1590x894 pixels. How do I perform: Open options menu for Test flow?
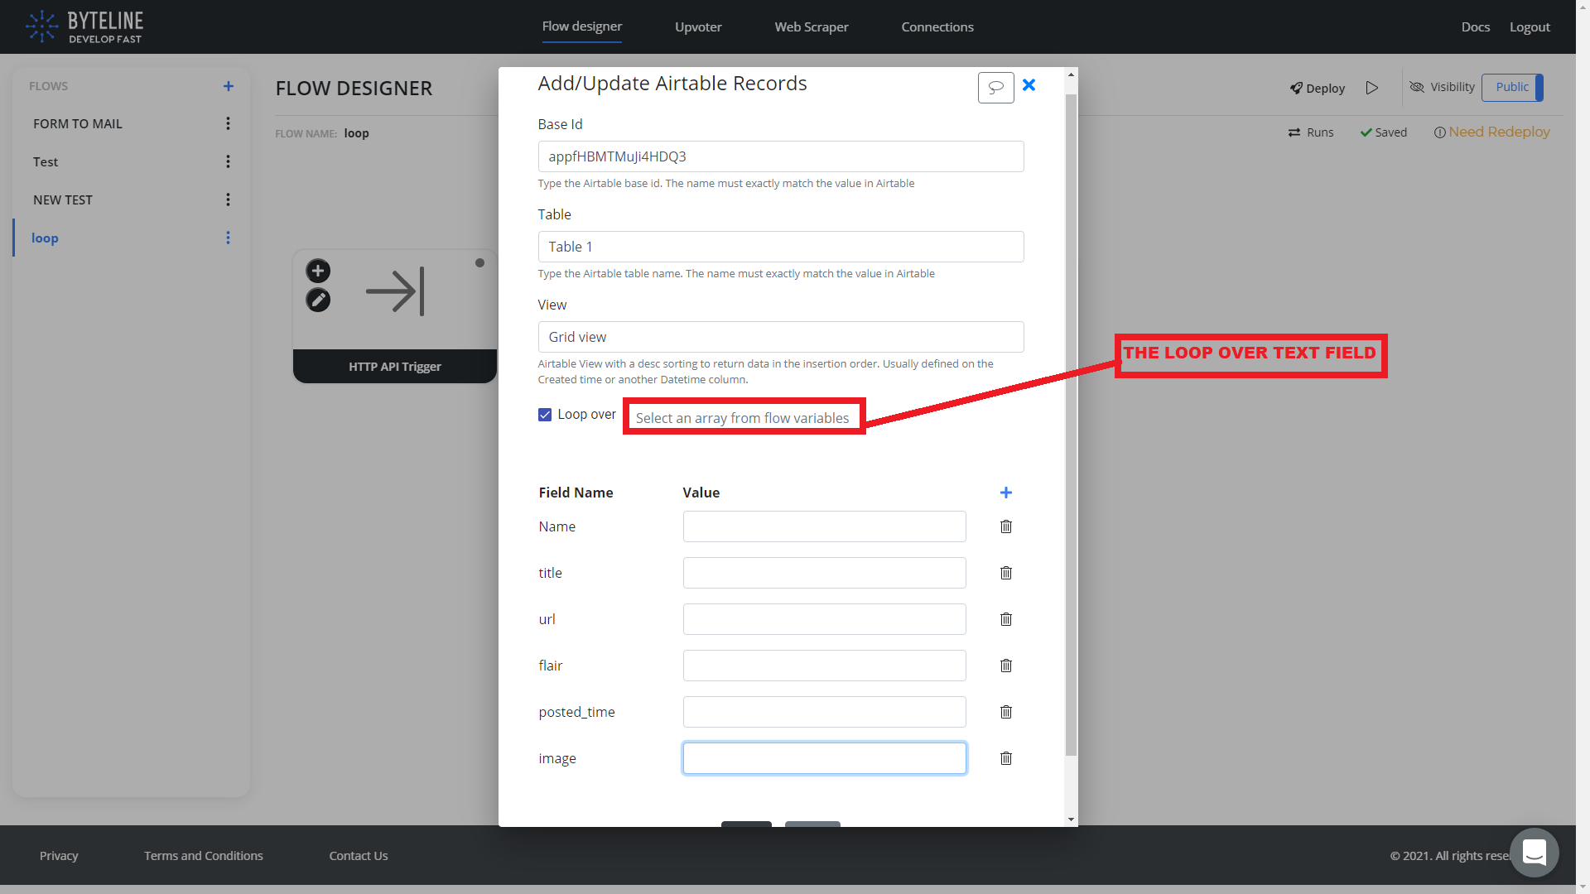tap(228, 161)
